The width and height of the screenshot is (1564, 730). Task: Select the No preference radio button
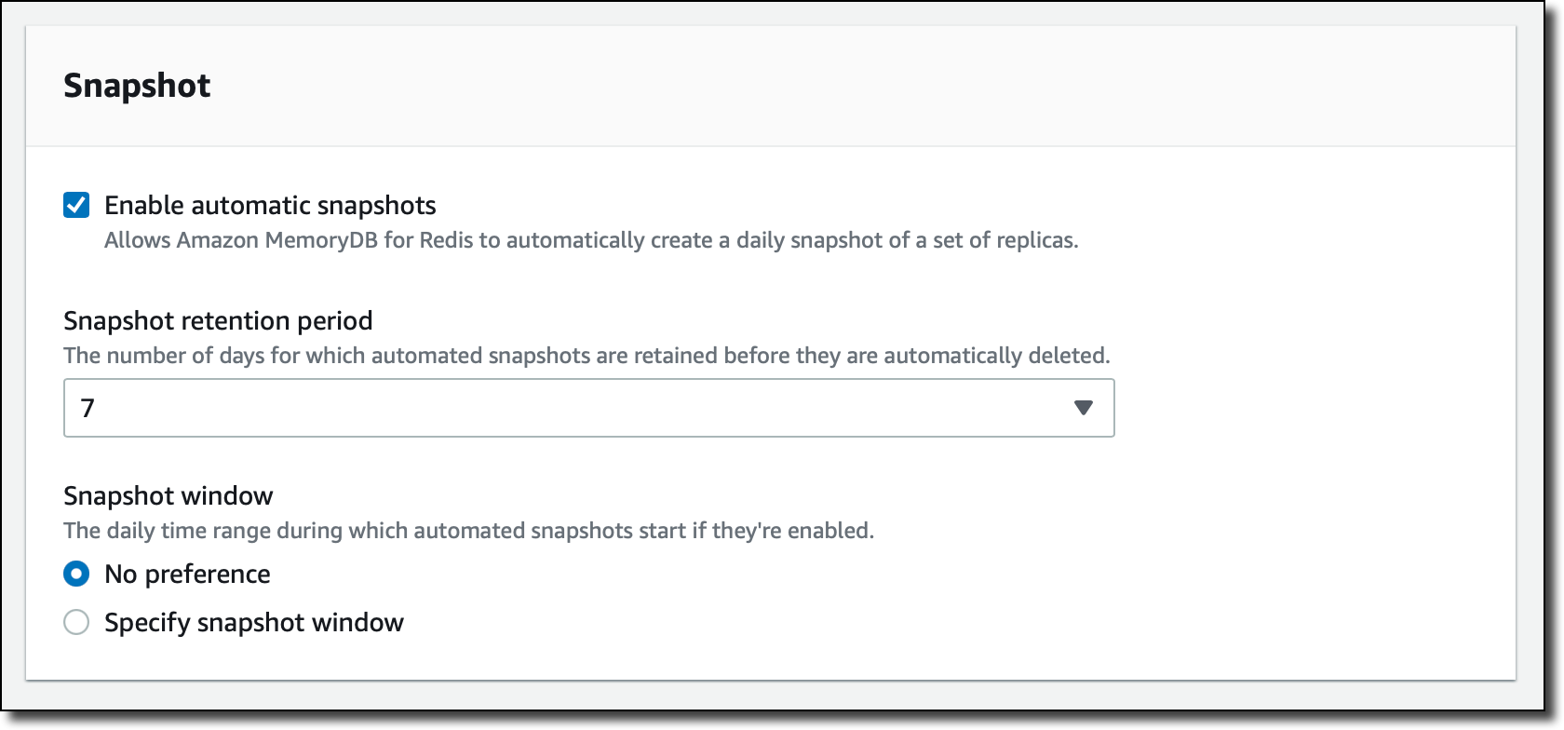tap(76, 574)
